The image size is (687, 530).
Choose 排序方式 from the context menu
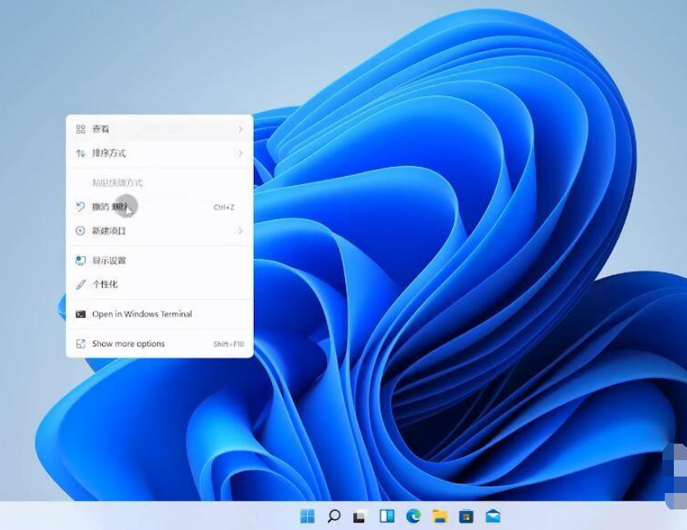click(x=159, y=154)
